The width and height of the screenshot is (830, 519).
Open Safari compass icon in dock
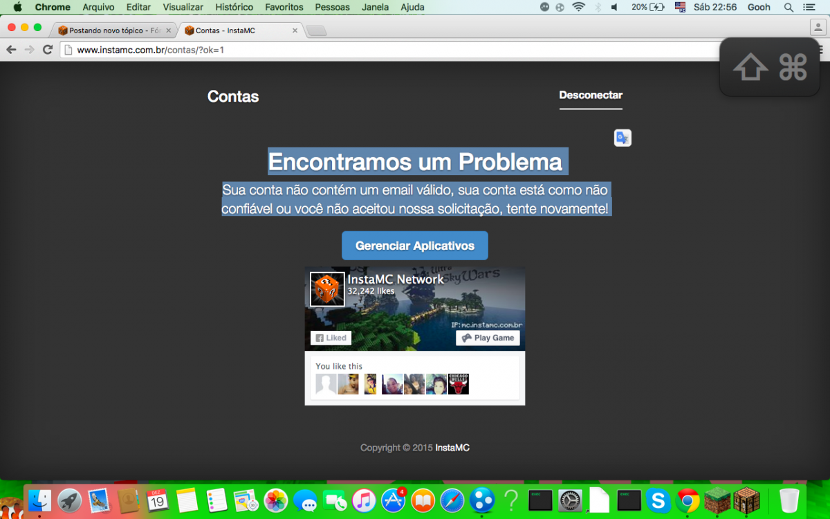click(x=452, y=500)
